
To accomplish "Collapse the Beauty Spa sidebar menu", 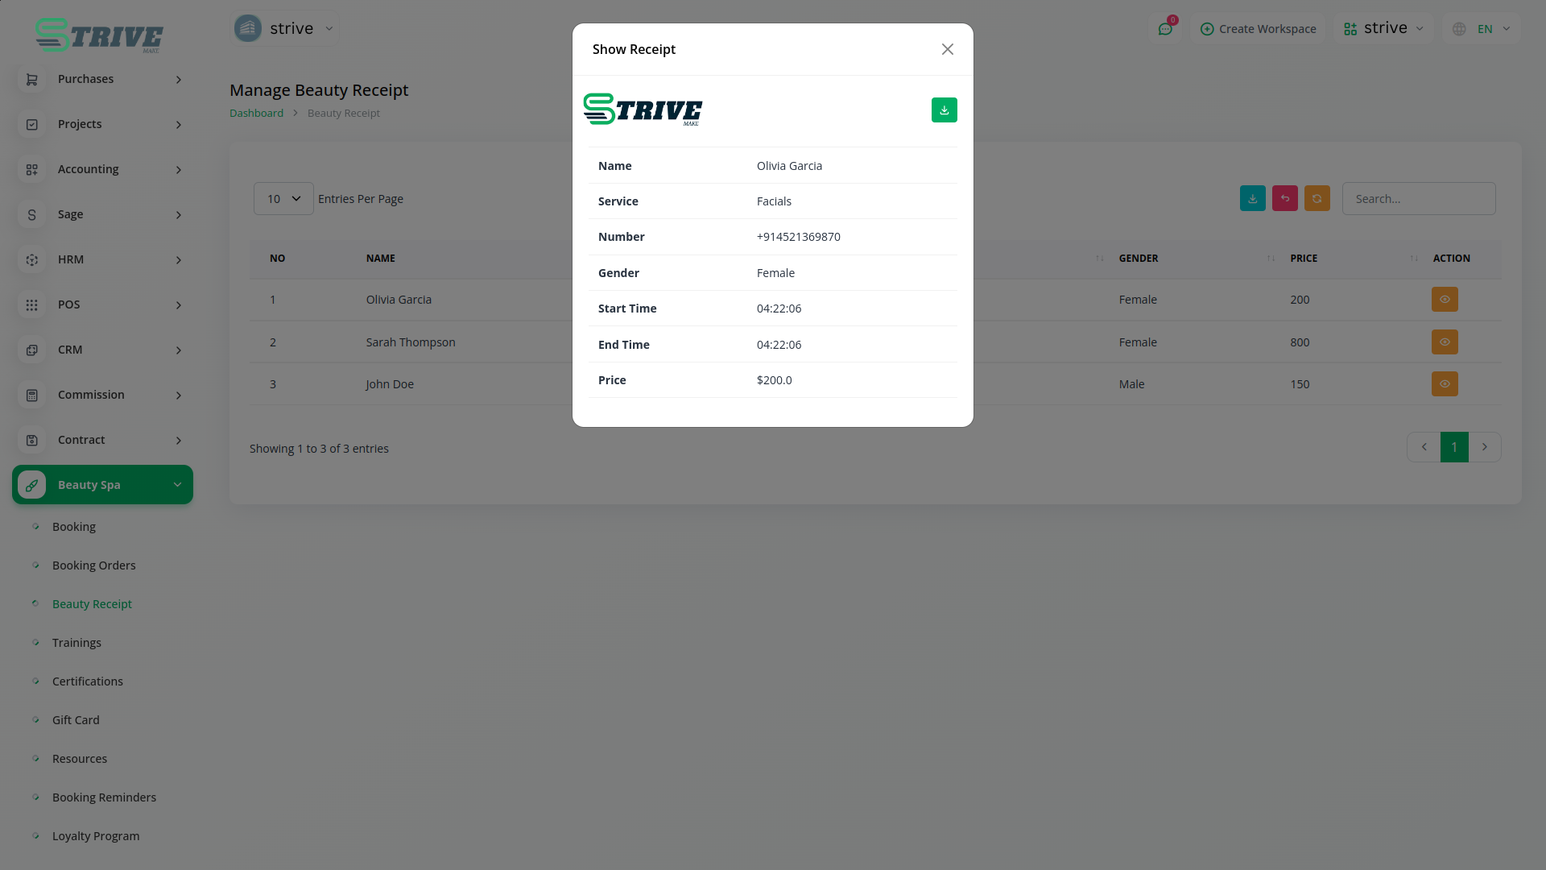I will (102, 485).
